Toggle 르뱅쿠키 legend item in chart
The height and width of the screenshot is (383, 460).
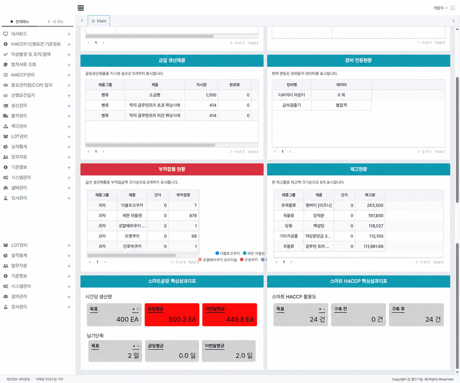249,260
